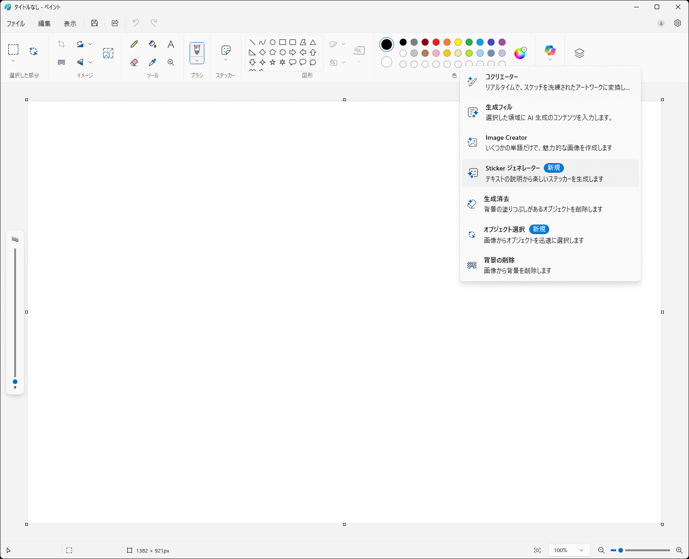Pick the right arrow shape
Screen dimensions: 689x559
point(293,52)
